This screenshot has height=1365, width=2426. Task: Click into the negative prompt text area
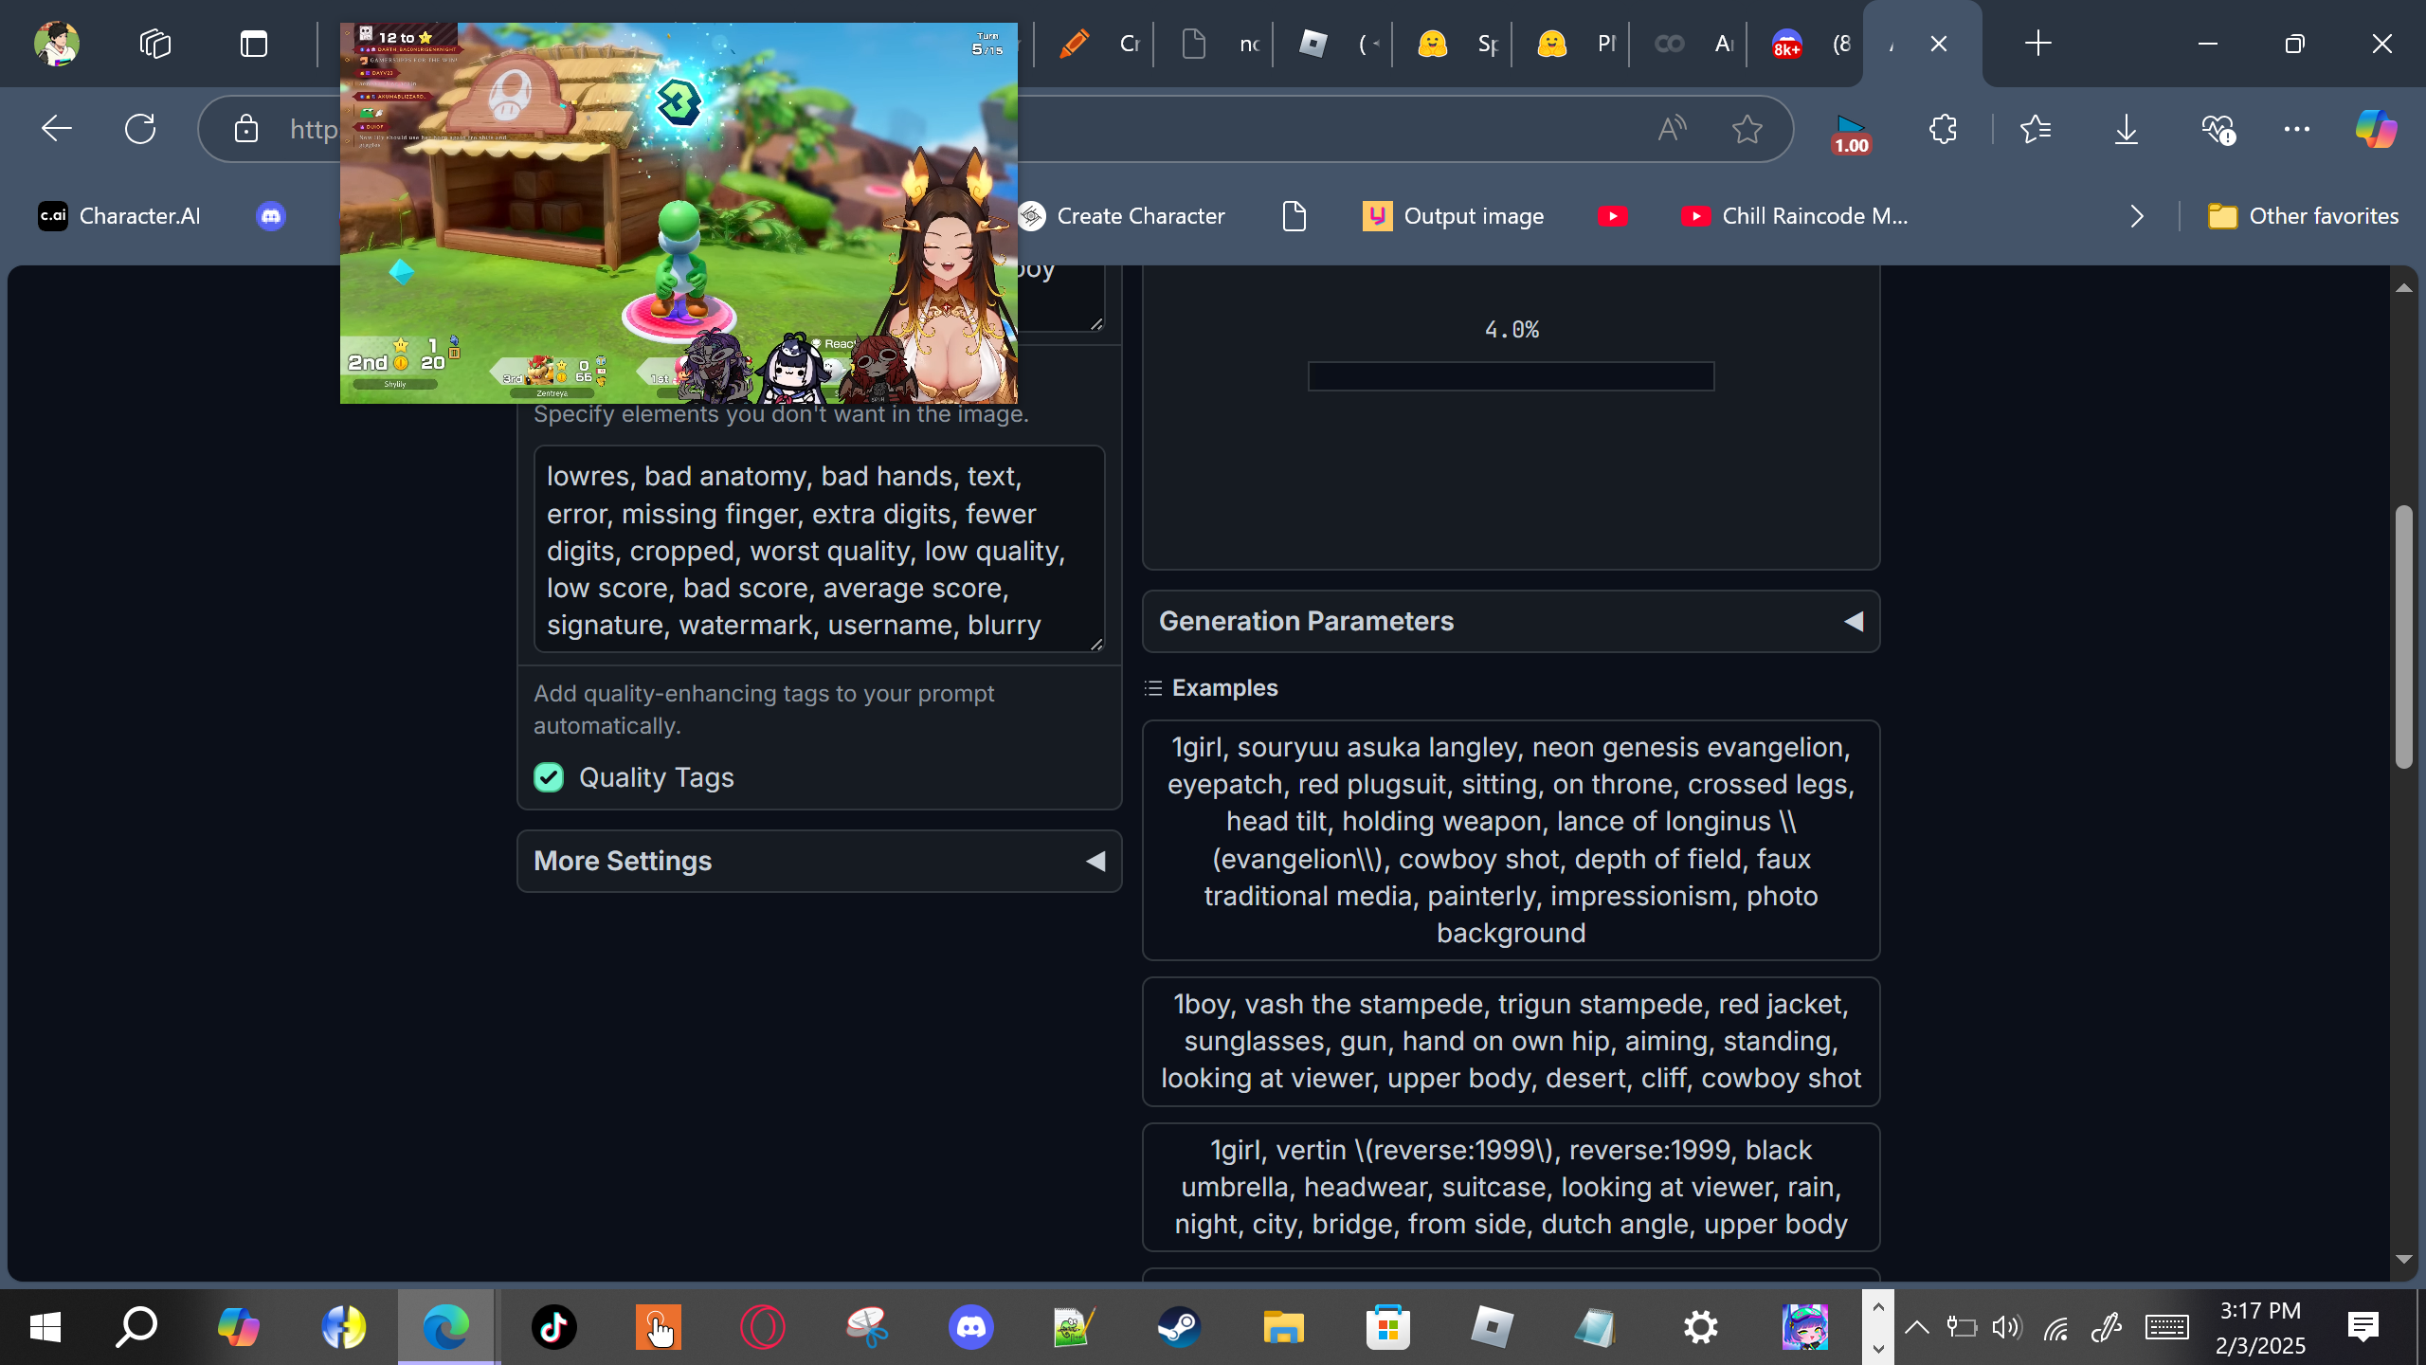point(820,550)
